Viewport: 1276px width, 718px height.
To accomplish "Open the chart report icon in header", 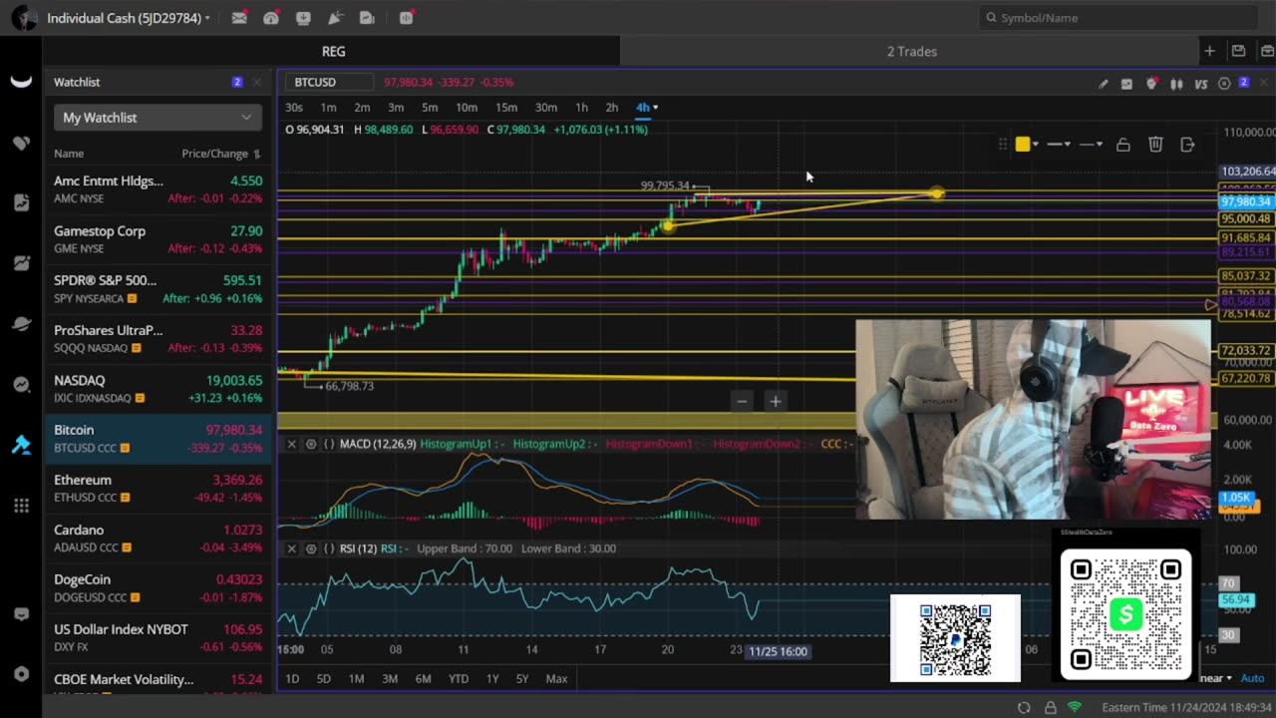I will (367, 18).
